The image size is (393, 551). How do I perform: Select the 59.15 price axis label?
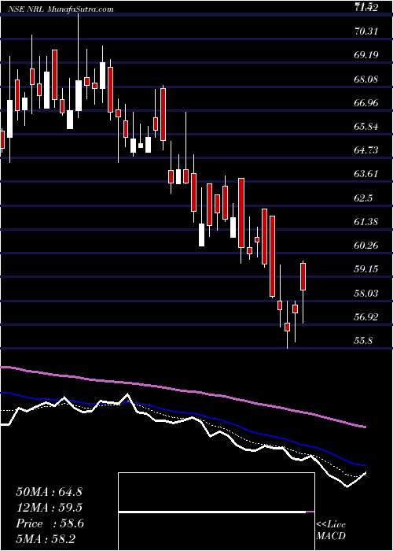point(366,269)
